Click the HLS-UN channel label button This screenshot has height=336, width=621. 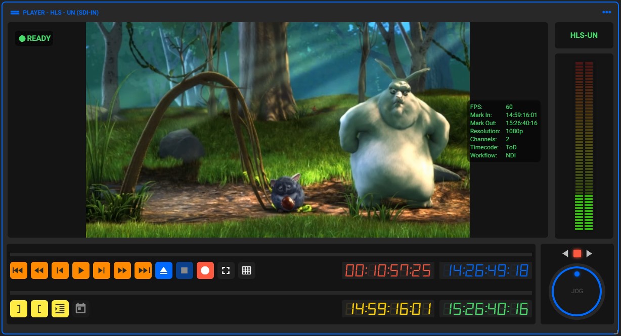click(584, 35)
